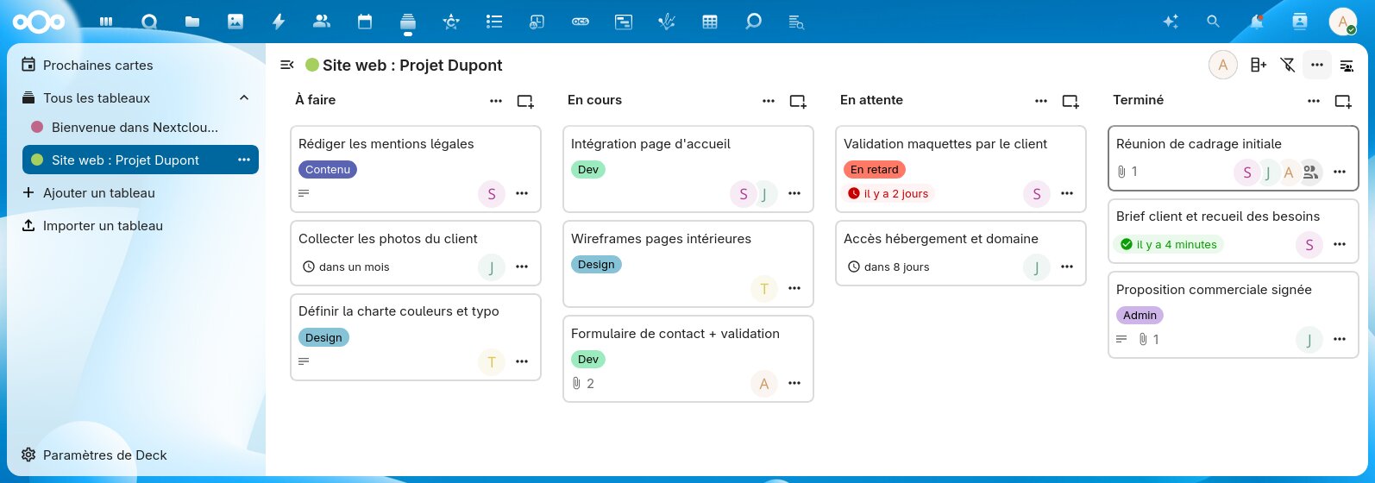Open card menu for Formulaire de contact
The height and width of the screenshot is (483, 1375).
coord(794,384)
